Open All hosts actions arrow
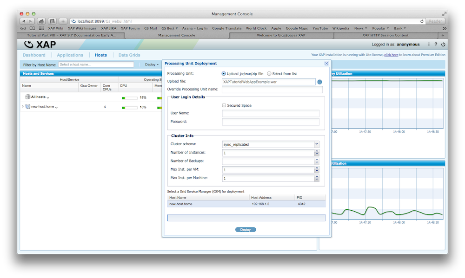The image size is (465, 278). click(x=48, y=97)
